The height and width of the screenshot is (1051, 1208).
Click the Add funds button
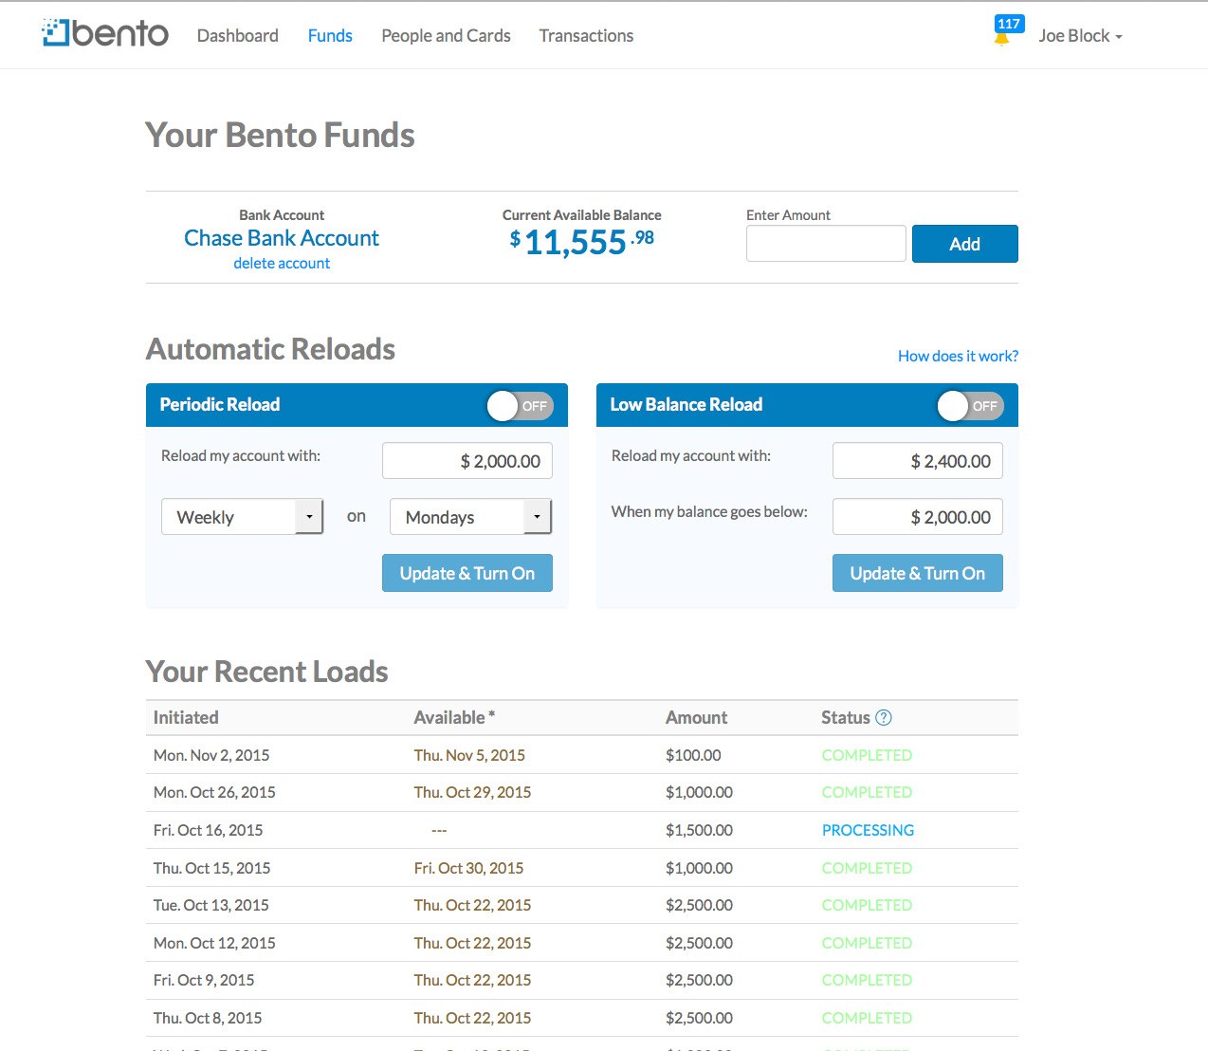point(965,244)
